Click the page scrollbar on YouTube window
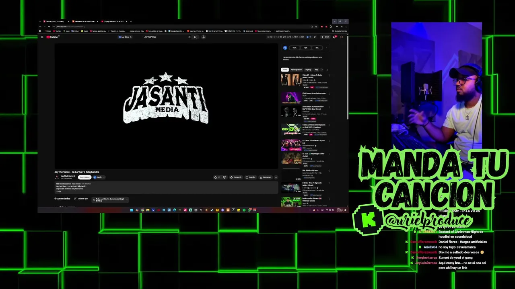The width and height of the screenshot is (515, 289). (347, 77)
